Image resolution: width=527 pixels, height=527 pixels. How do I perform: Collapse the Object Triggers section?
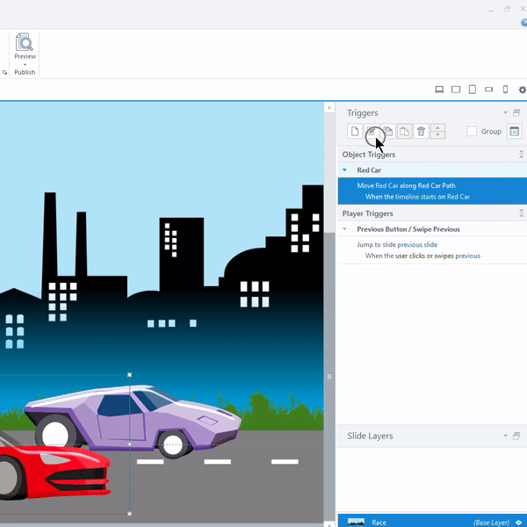[x=521, y=155]
